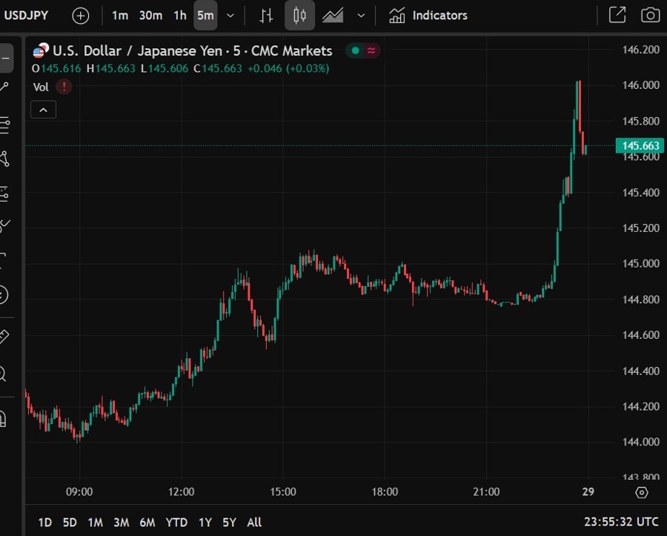Open chart axis settings hexagon icon

642,492
